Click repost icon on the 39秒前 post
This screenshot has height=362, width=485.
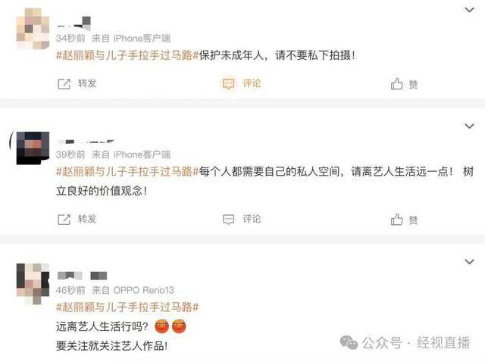click(x=64, y=220)
